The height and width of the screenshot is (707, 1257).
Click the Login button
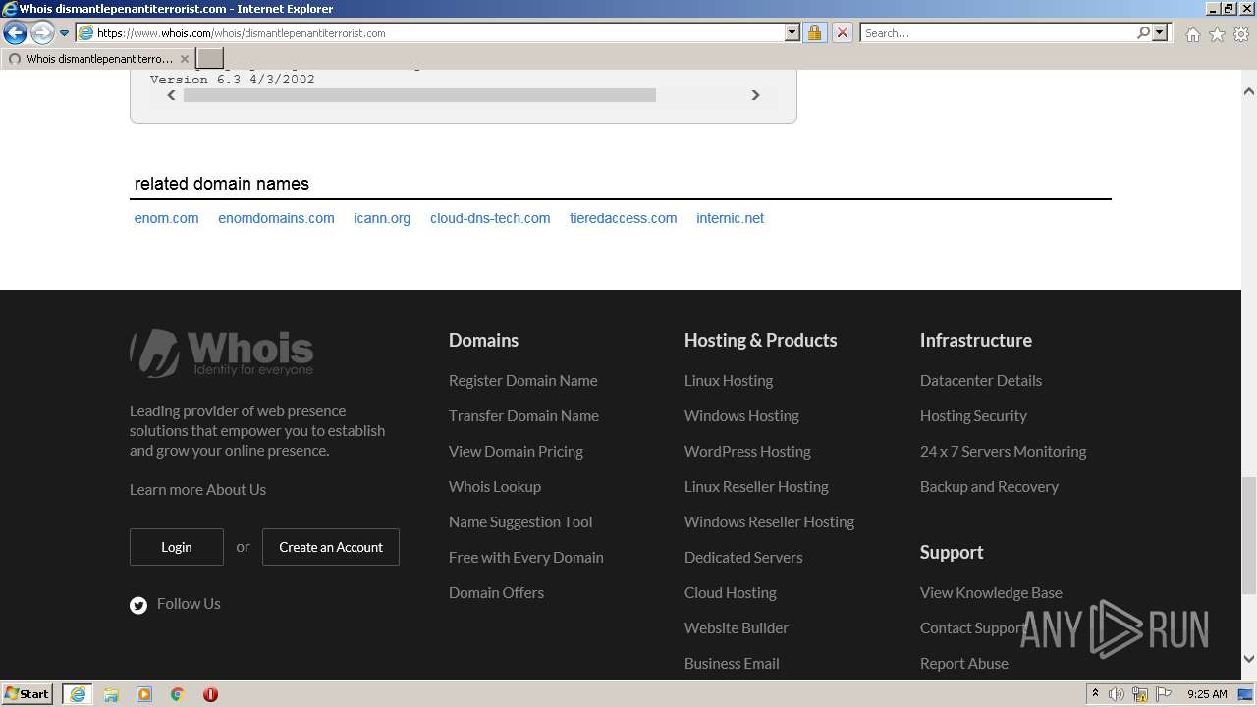pos(177,547)
